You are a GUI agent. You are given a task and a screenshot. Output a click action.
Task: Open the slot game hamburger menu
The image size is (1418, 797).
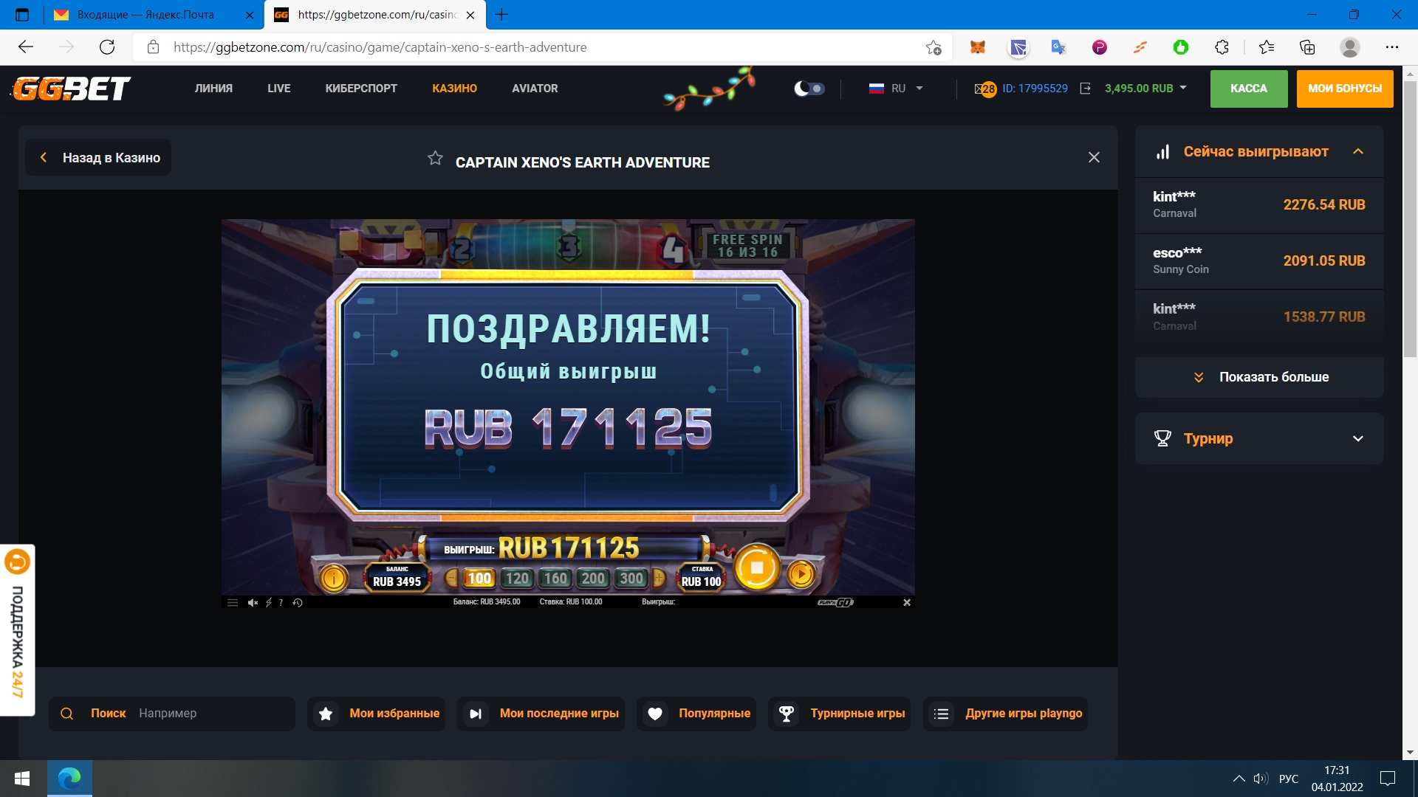pyautogui.click(x=233, y=603)
